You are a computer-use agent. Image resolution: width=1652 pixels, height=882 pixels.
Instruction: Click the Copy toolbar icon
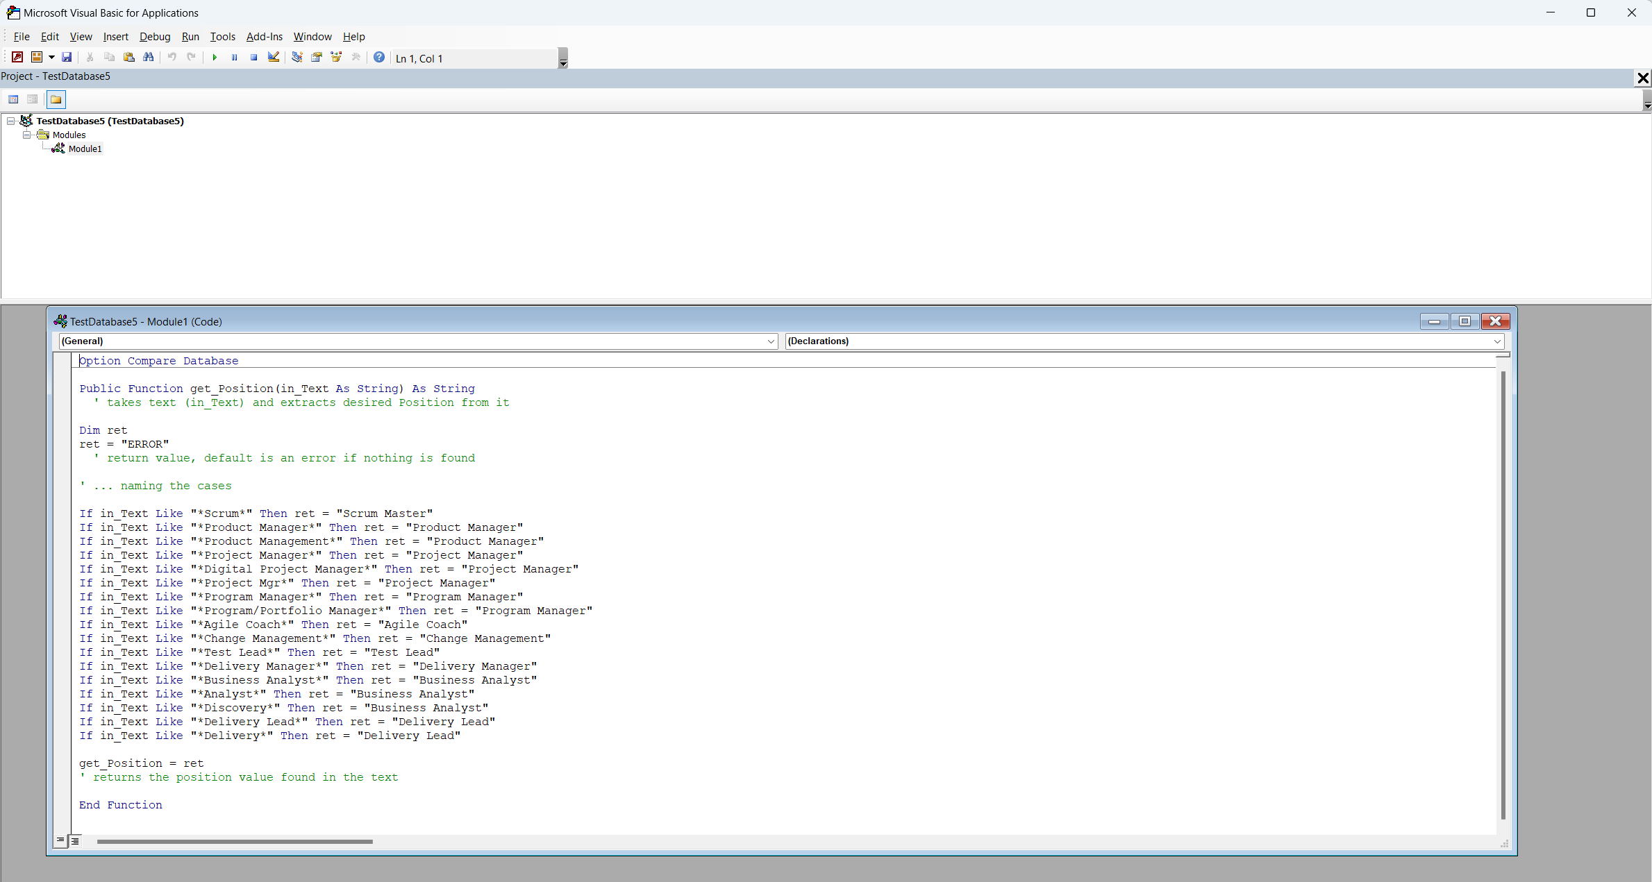pos(109,58)
